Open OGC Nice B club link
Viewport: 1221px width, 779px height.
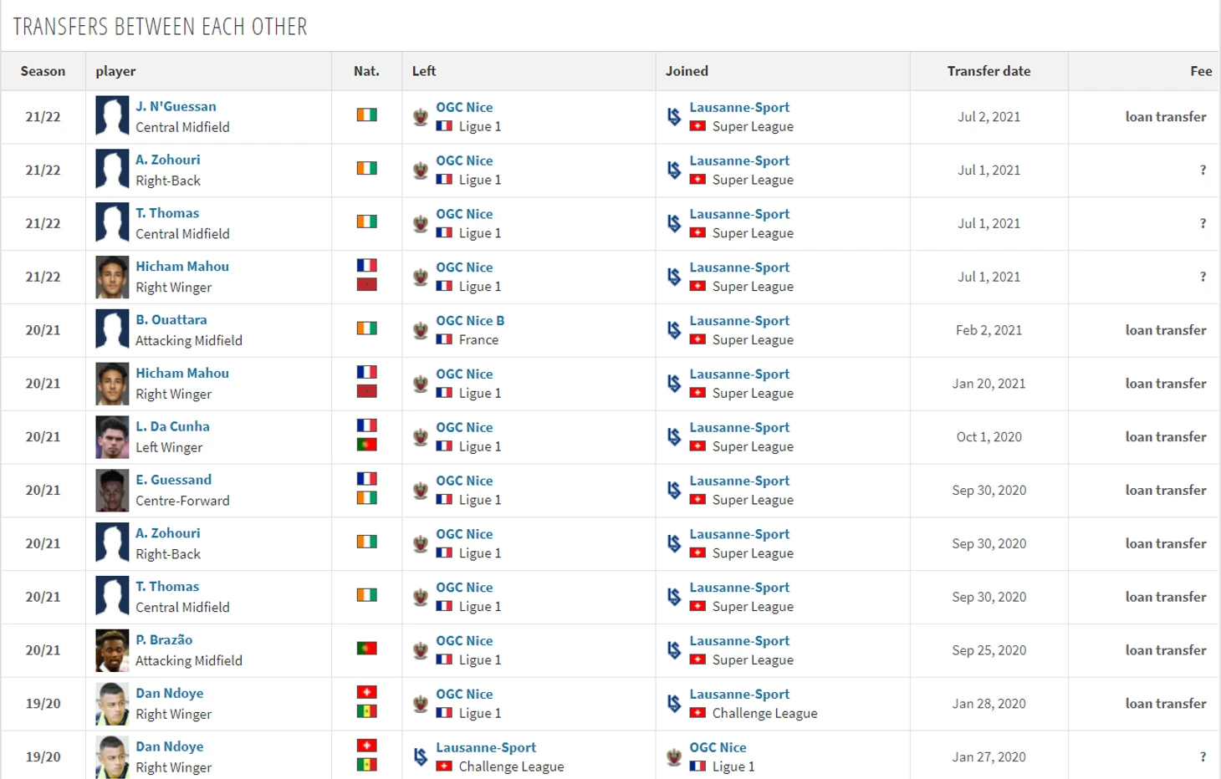470,320
